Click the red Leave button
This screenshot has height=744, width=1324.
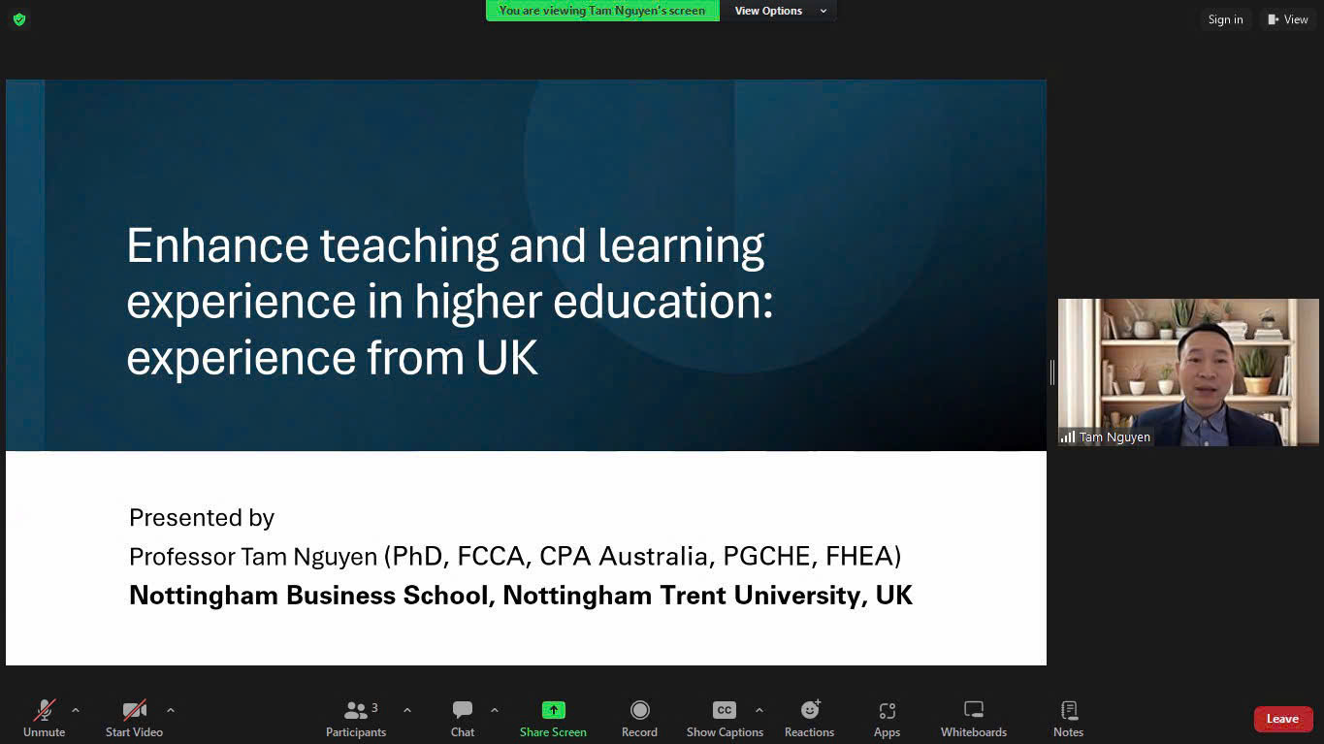tap(1282, 719)
